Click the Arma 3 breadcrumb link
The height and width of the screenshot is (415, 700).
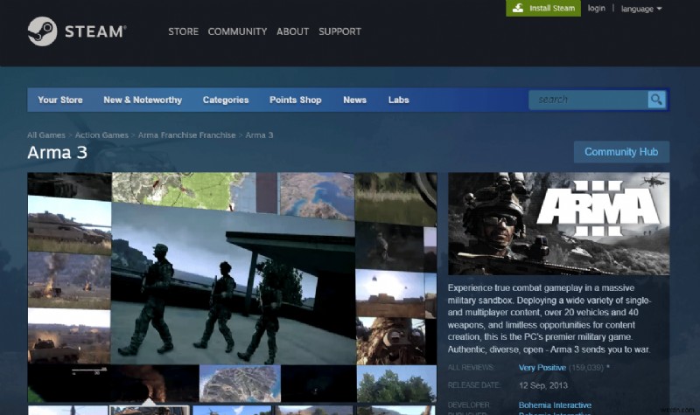coord(259,135)
